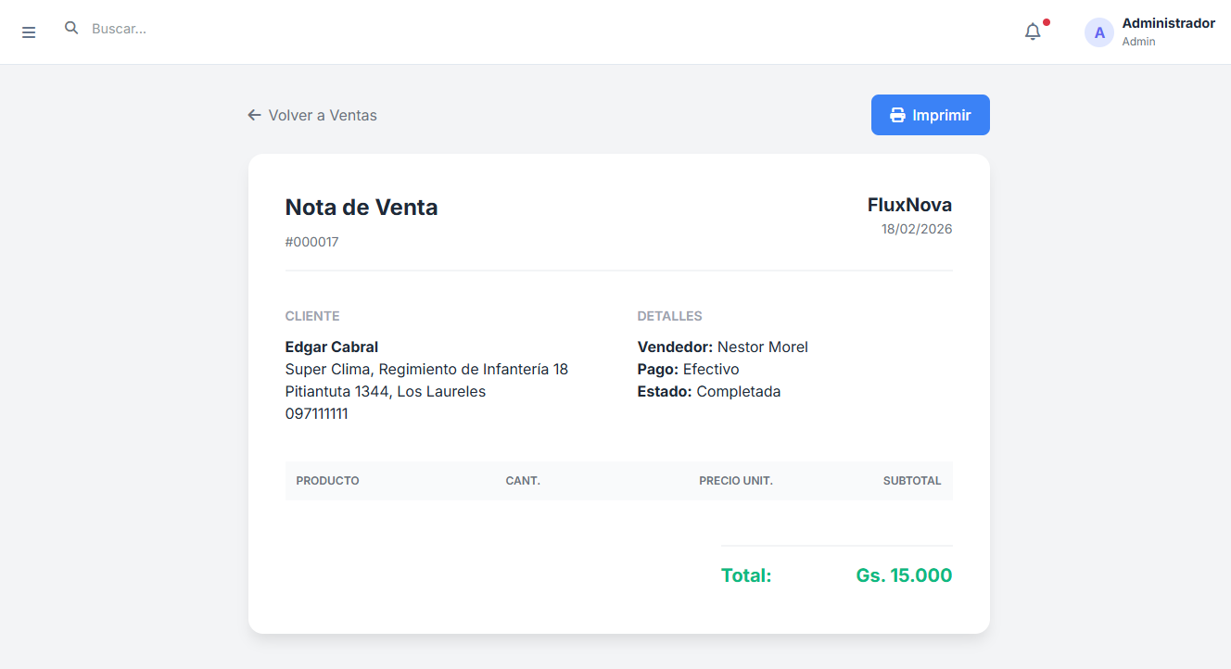Open the hamburger sidebar menu

29,32
